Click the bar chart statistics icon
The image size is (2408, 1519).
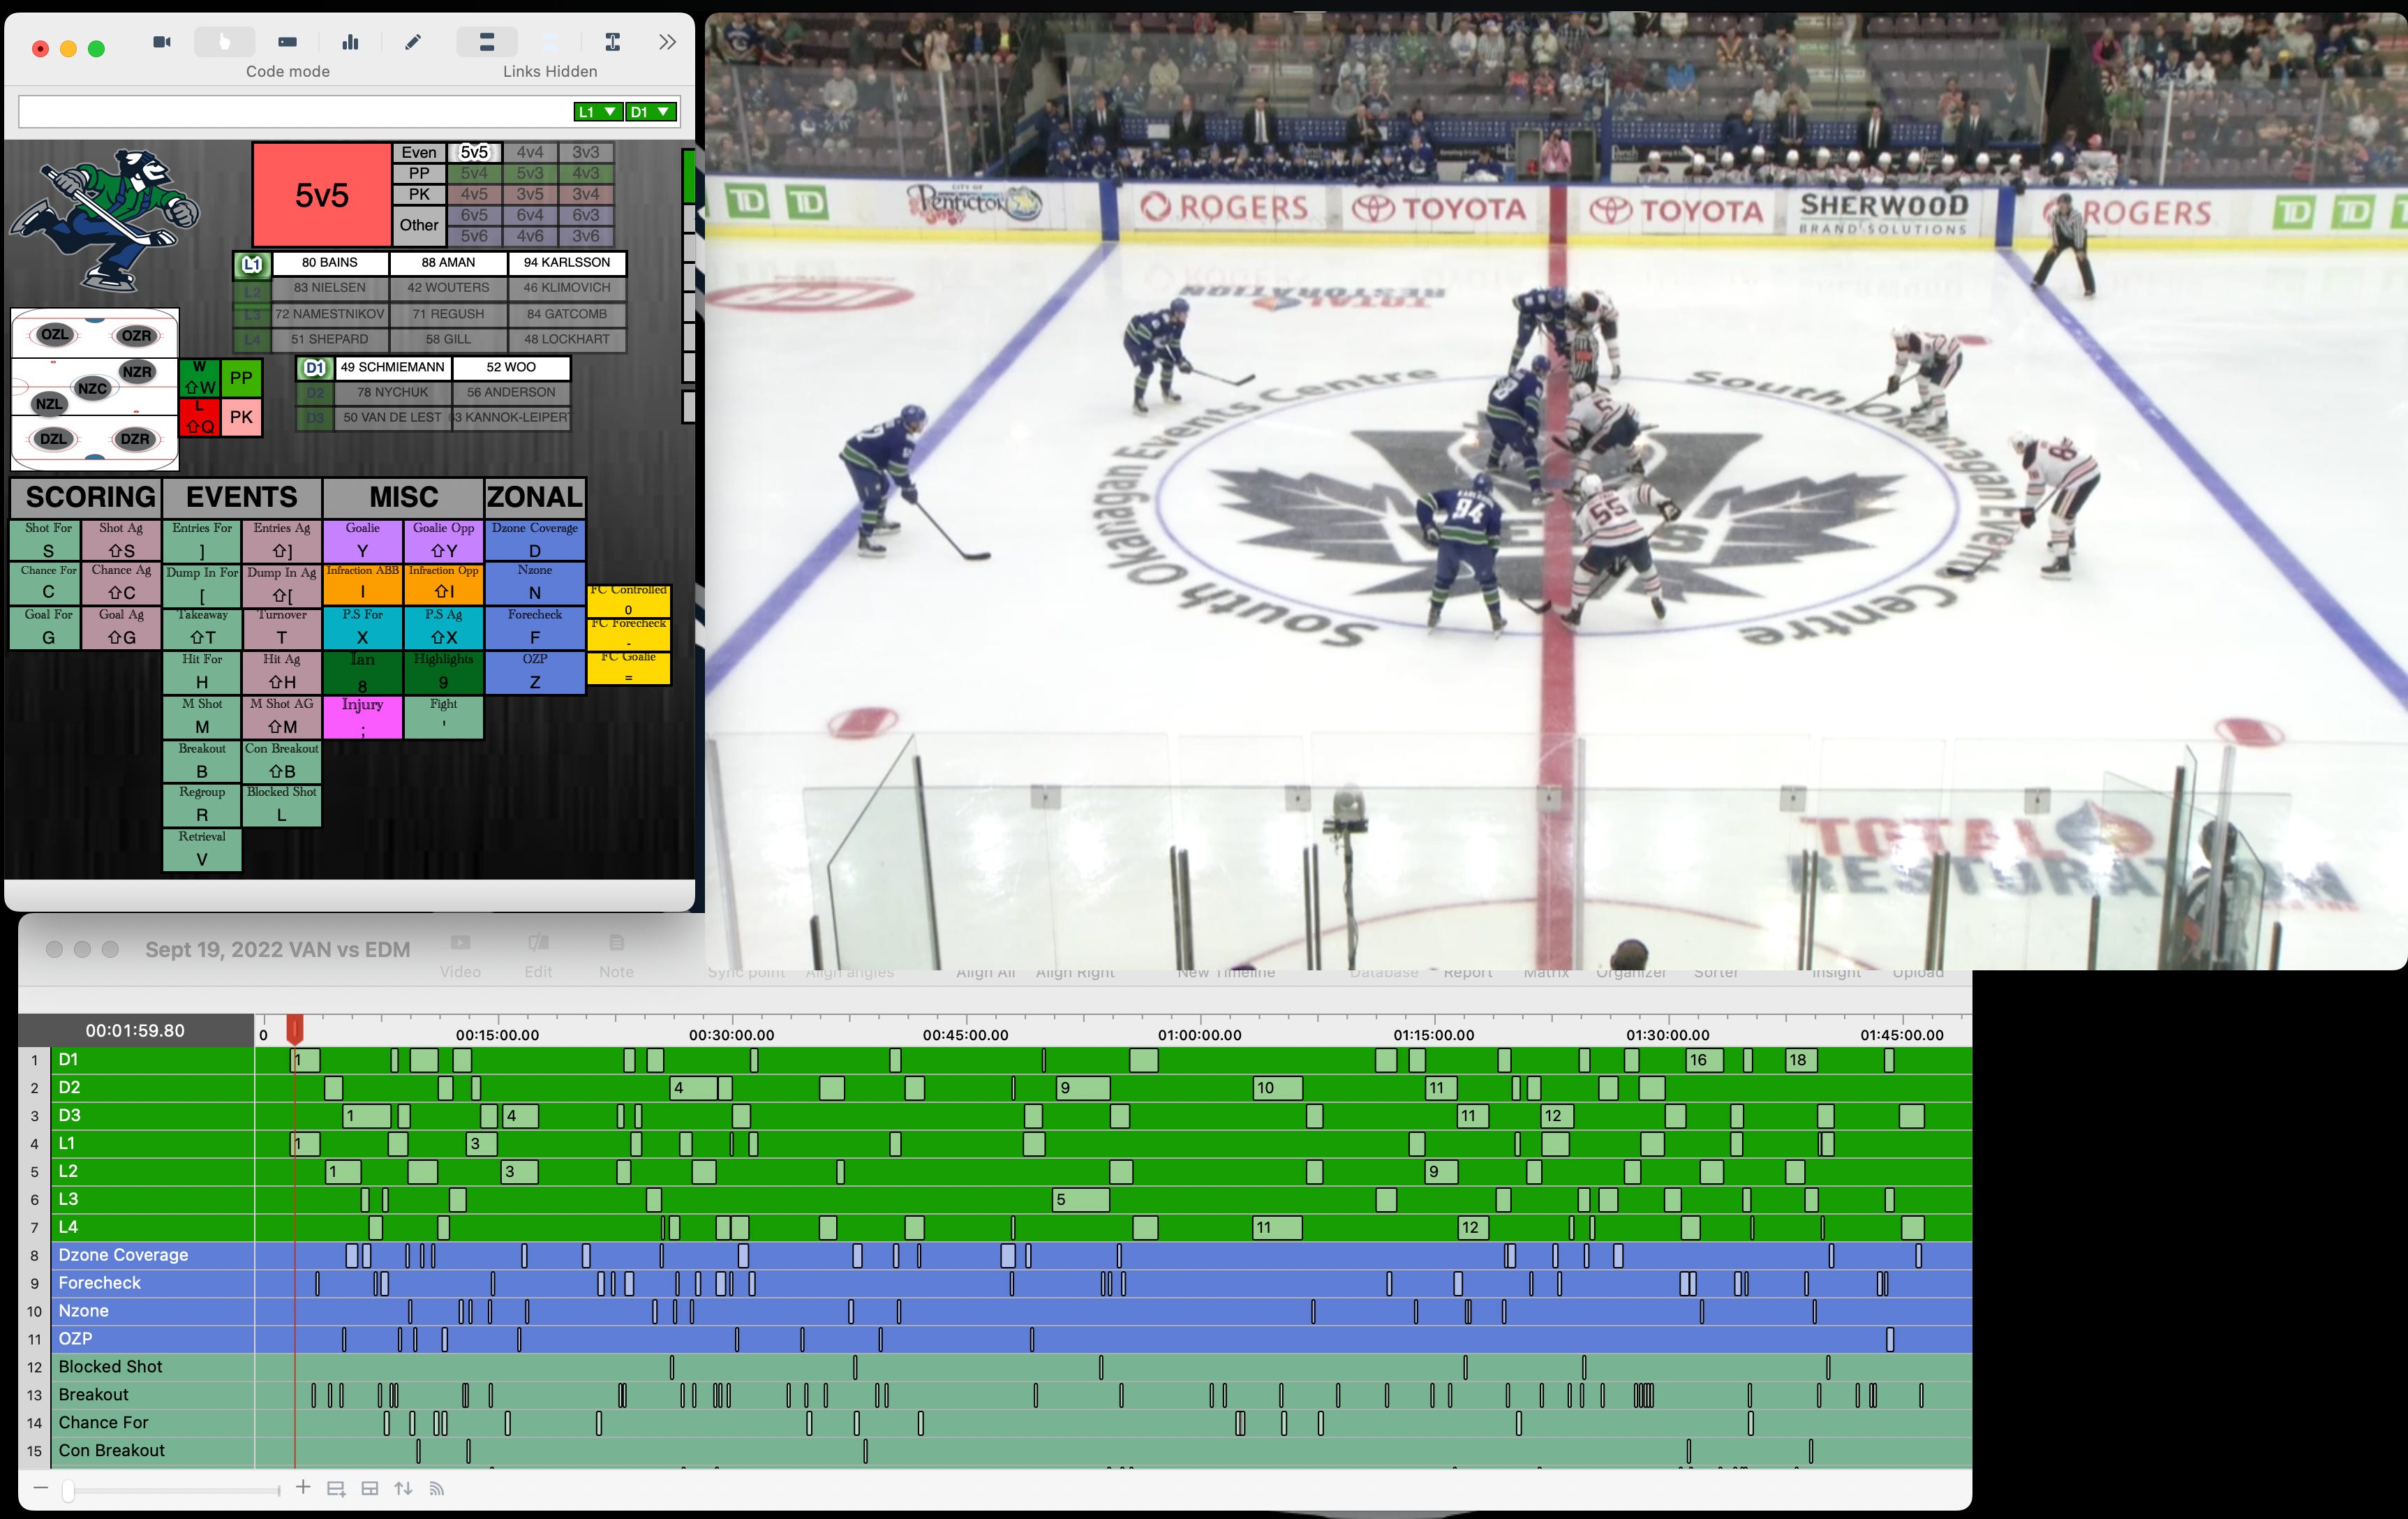pos(350,42)
